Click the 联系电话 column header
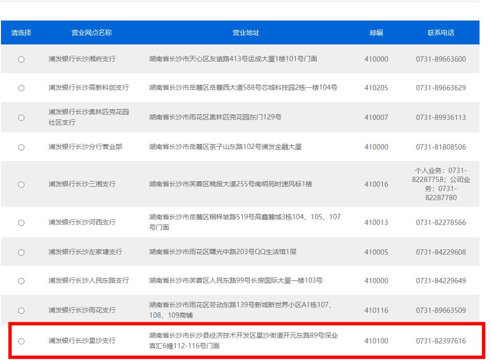This screenshot has height=363, width=491. click(441, 33)
